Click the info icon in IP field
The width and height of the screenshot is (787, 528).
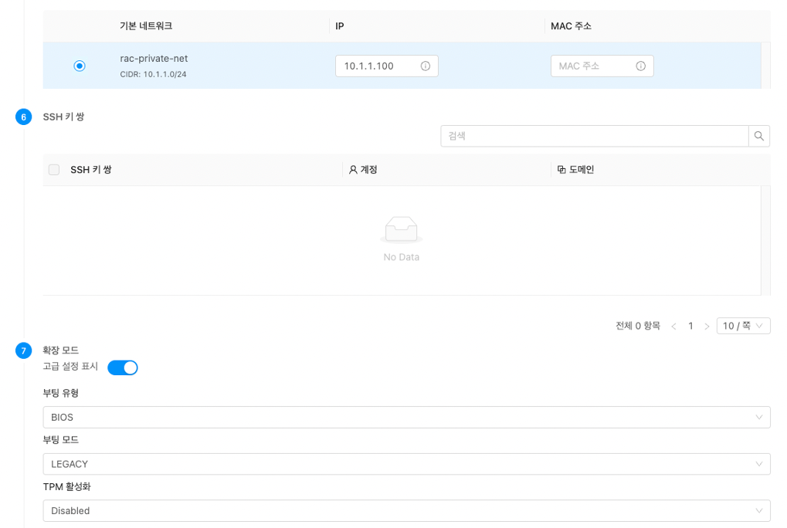[x=425, y=66]
